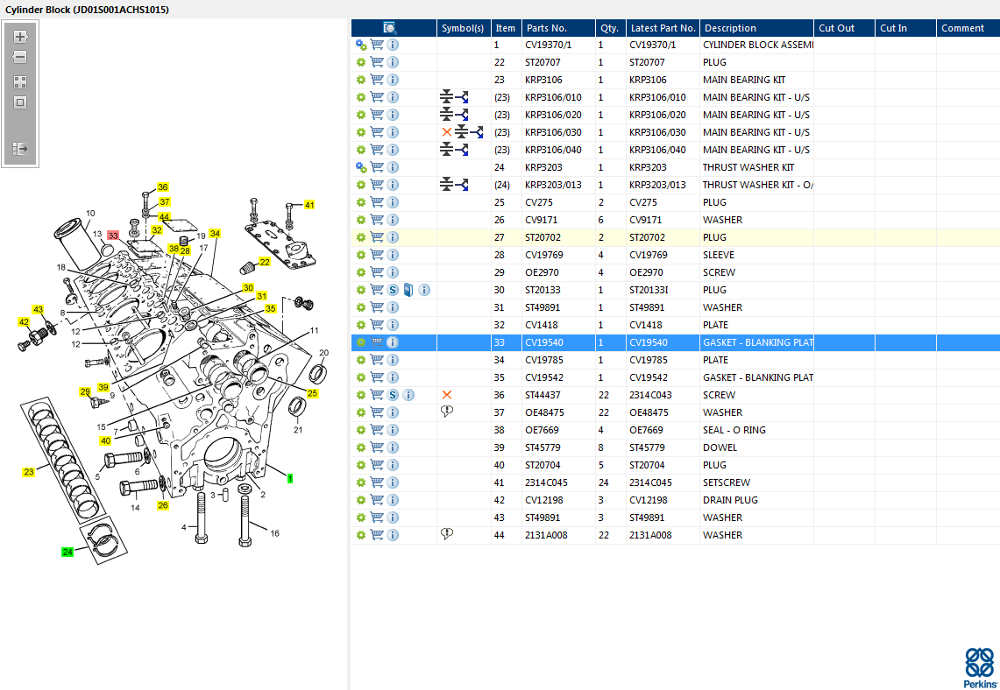Click the list-arrow export icon in diagram toolbar
Screen dimensions: 1000x690
tap(20, 150)
